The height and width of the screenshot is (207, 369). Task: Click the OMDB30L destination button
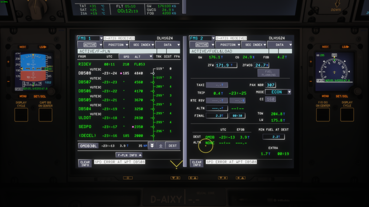tap(88, 146)
